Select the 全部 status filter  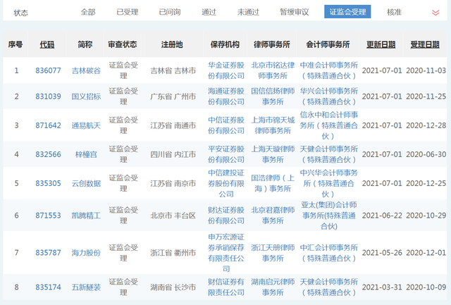88,12
